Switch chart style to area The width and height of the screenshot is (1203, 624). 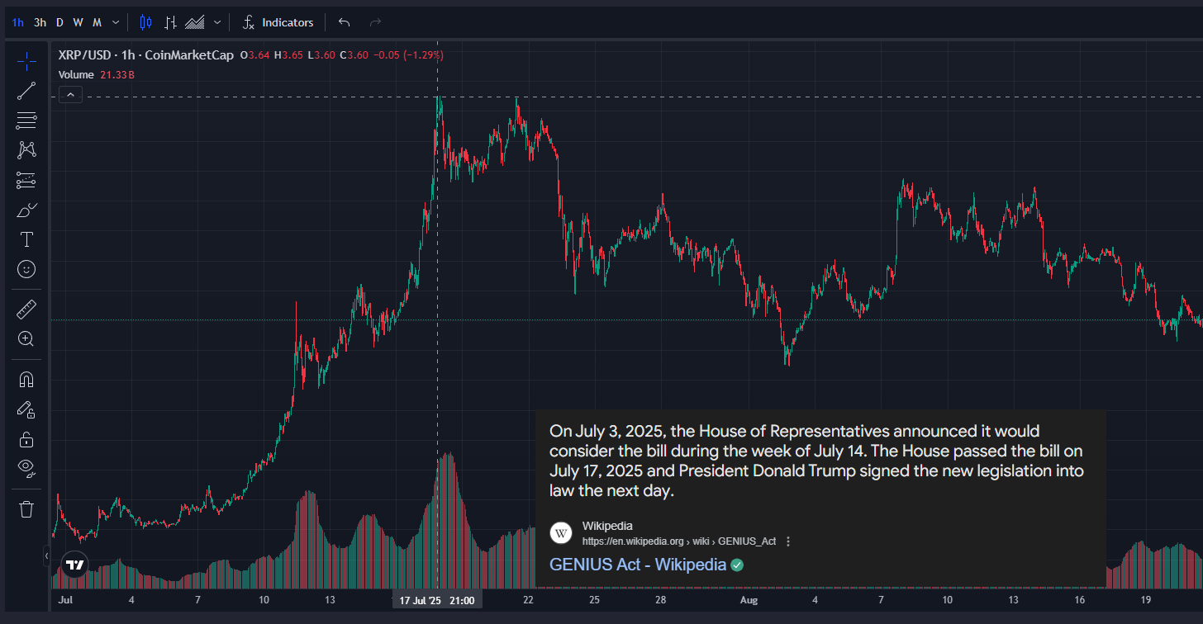[x=196, y=22]
